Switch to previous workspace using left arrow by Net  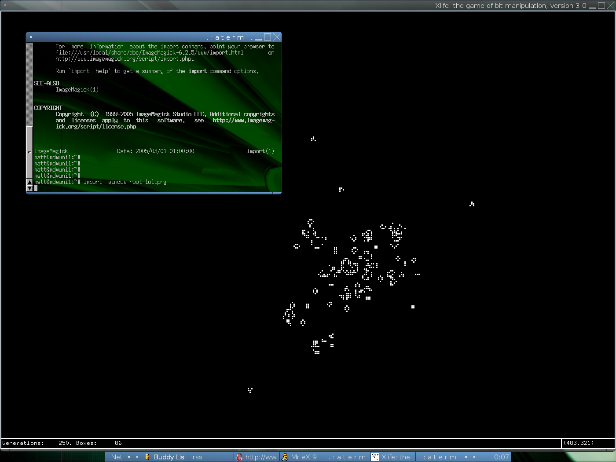(x=128, y=457)
